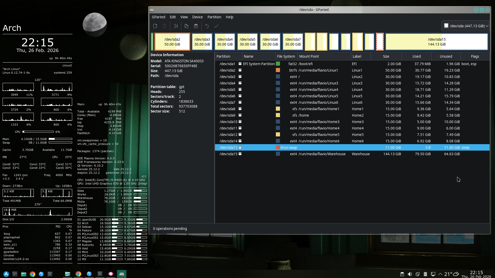Open the volume speaker tray icon
Viewport: 495px width, 278px height.
[x=410, y=274]
